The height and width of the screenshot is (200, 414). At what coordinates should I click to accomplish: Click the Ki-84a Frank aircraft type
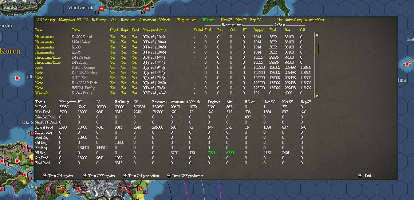coord(82,93)
